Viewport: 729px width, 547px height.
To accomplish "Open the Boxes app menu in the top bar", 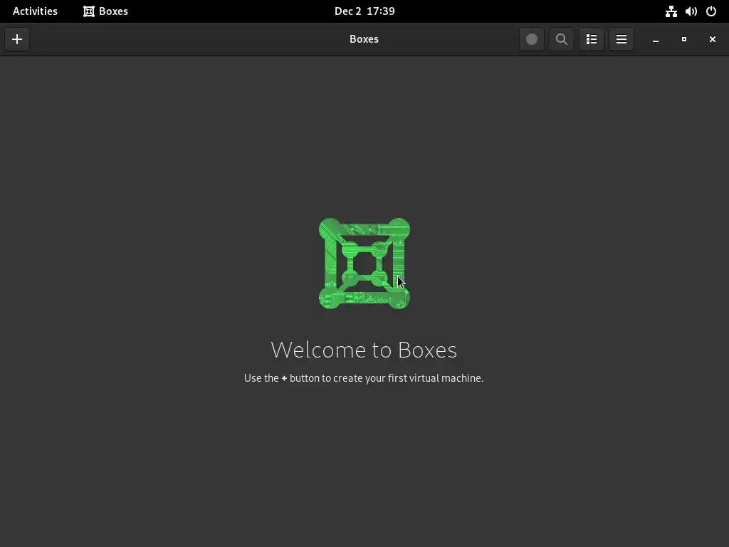I will tap(105, 11).
